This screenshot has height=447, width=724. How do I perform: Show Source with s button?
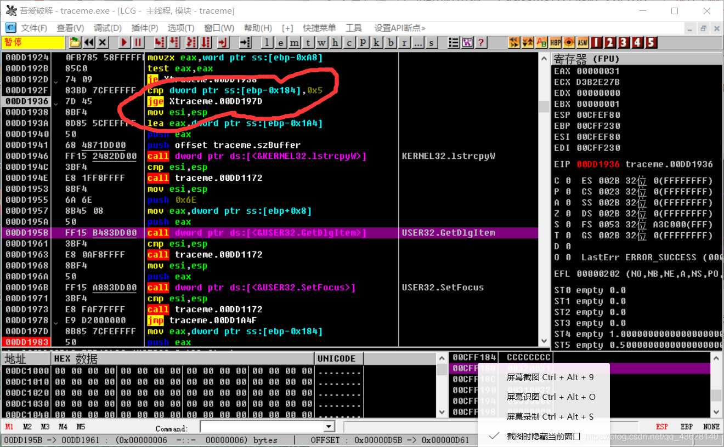pyautogui.click(x=431, y=42)
